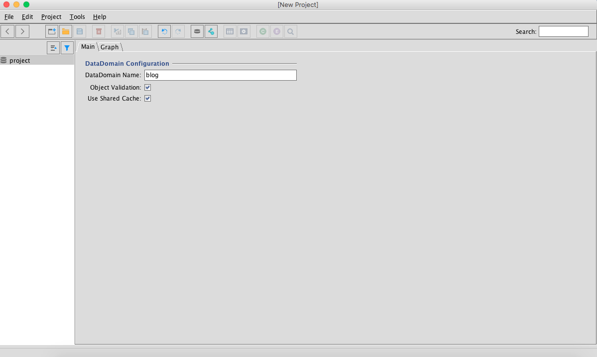Go forward with the right arrow
This screenshot has height=357, width=597.
[x=22, y=31]
